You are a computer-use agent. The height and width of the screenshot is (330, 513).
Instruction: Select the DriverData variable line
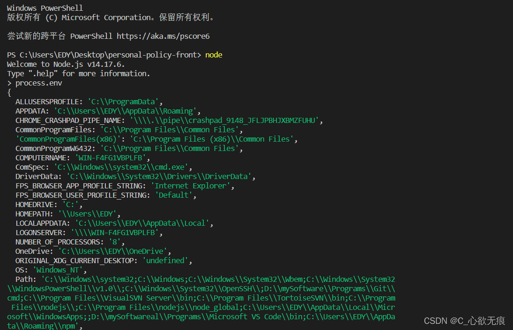pyautogui.click(x=135, y=176)
